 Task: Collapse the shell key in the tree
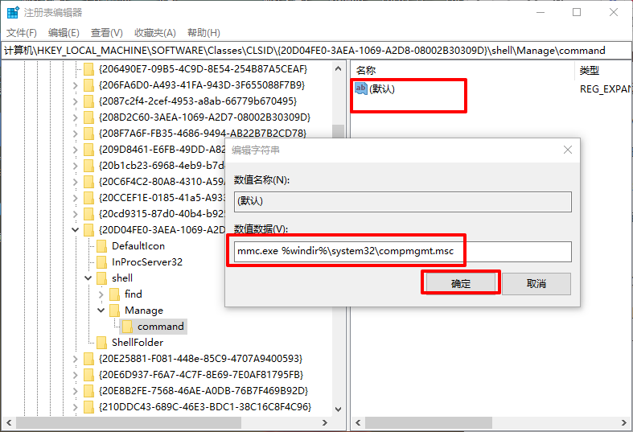coord(88,278)
